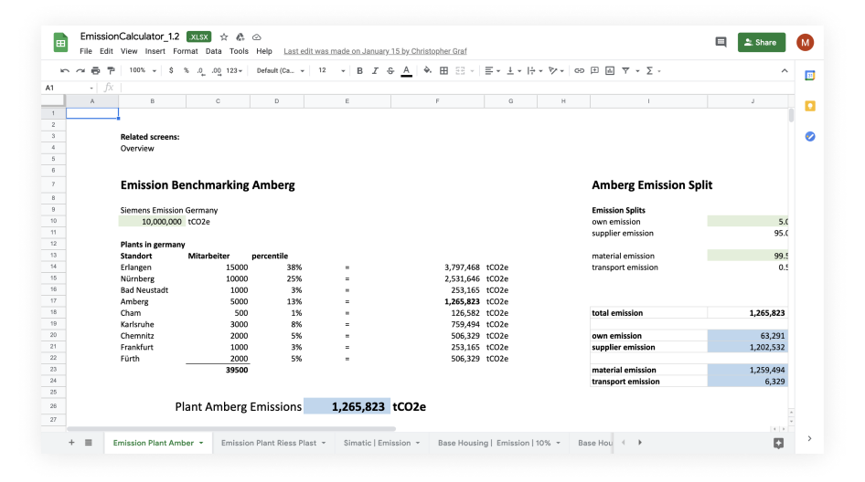
Task: Open the font family dropdown
Action: pyautogui.click(x=280, y=70)
